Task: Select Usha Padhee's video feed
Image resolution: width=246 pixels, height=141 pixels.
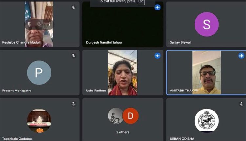Action: pos(123,72)
